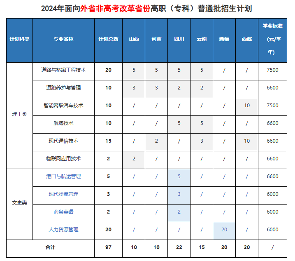Click the 文史类 category cell
Image resolution: width=295 pixels, height=261 pixels.
[19, 203]
